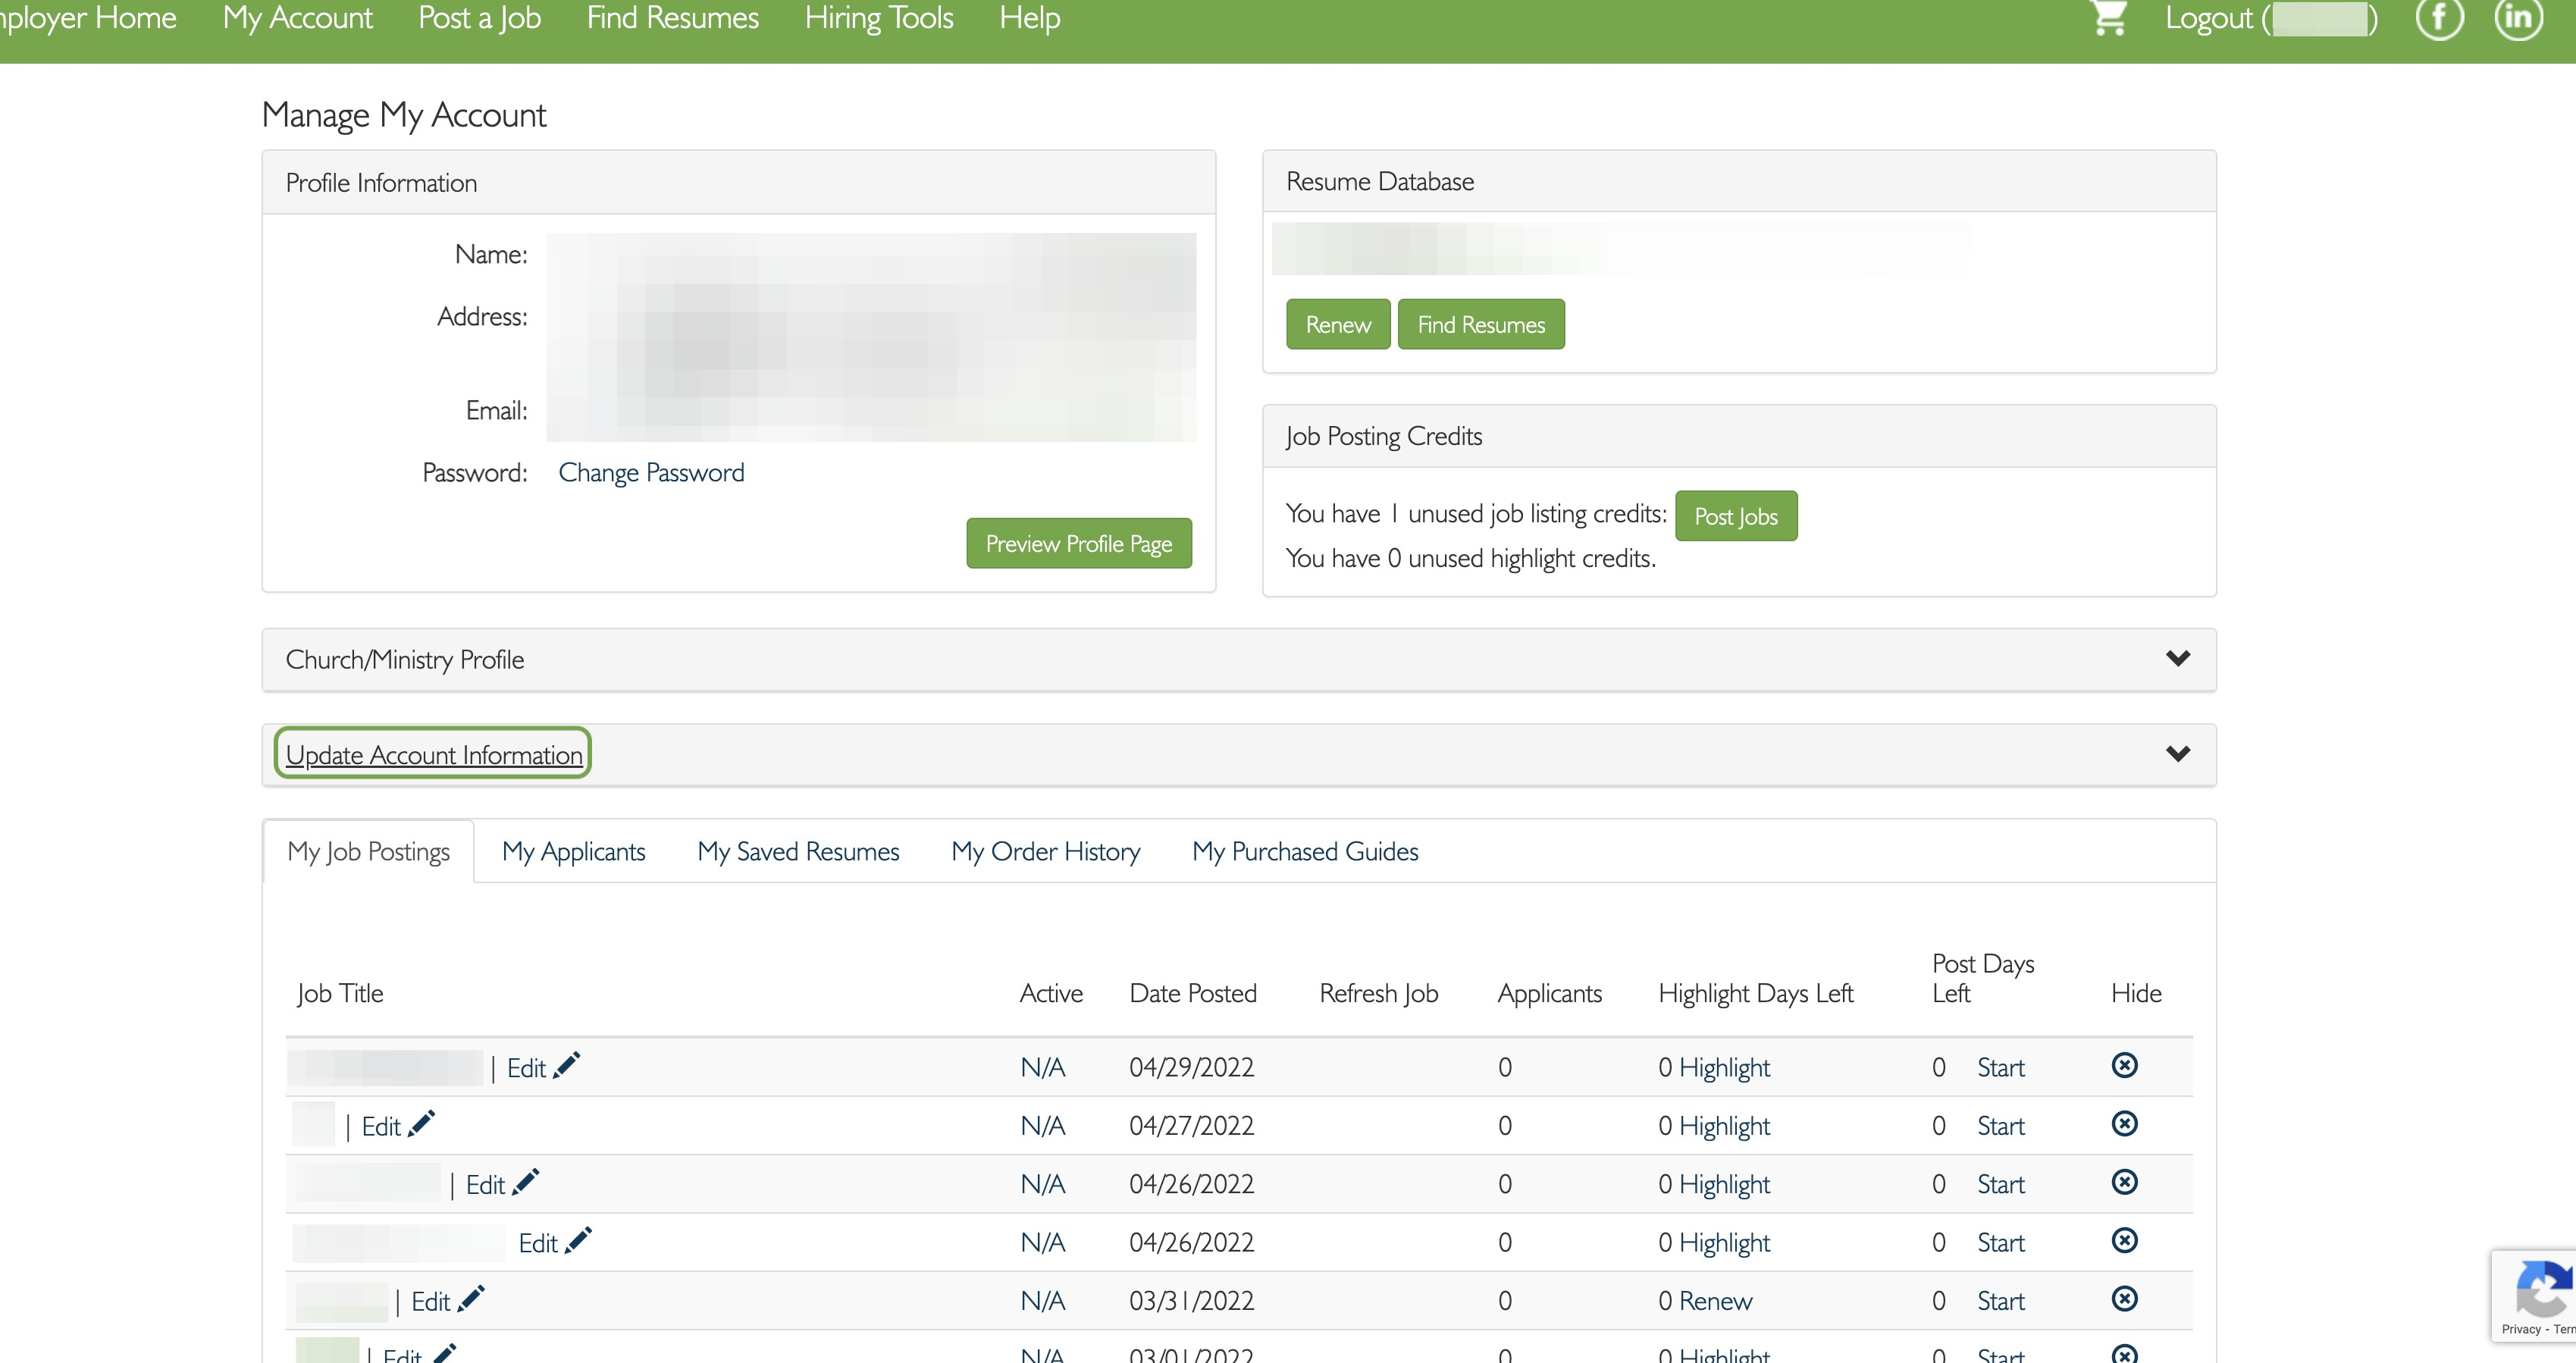This screenshot has height=1363, width=2576.
Task: Click Start link for 04/29/2022 job
Action: pyautogui.click(x=2001, y=1068)
